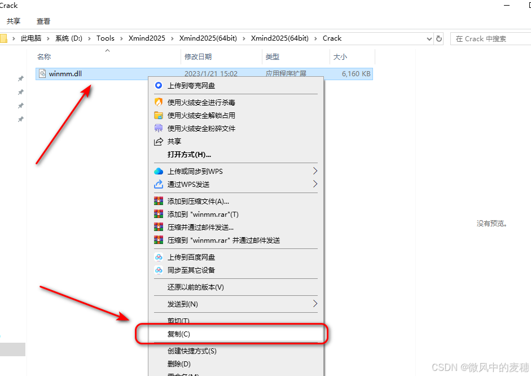The width and height of the screenshot is (531, 376).
Task: Click the WinRAR icon beside 压缩到 "winmm.rar" 并通过邮件发送
Action: [158, 240]
